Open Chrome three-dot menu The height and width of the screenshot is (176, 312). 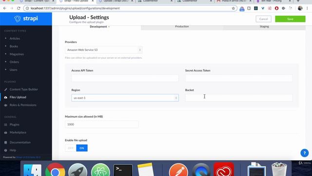coord(307,8)
